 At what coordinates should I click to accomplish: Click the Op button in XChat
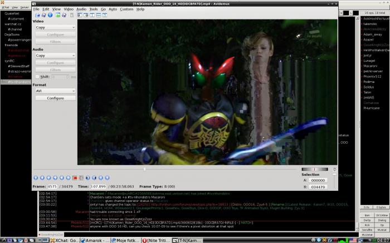click(382, 225)
